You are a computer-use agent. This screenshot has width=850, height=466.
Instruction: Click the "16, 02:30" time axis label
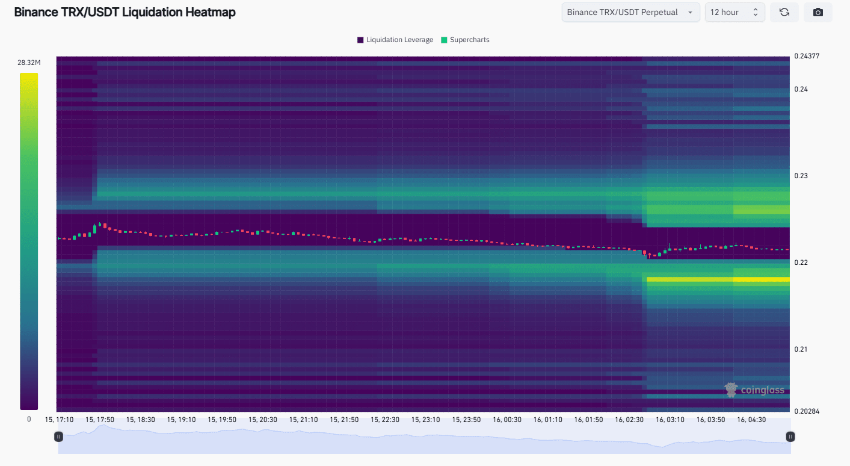pos(630,419)
